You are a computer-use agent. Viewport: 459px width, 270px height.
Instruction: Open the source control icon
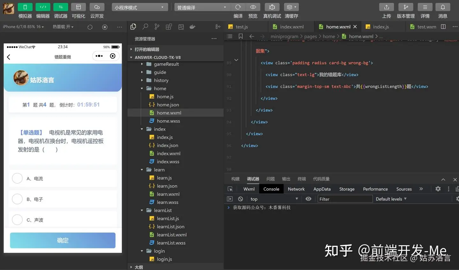[157, 27]
